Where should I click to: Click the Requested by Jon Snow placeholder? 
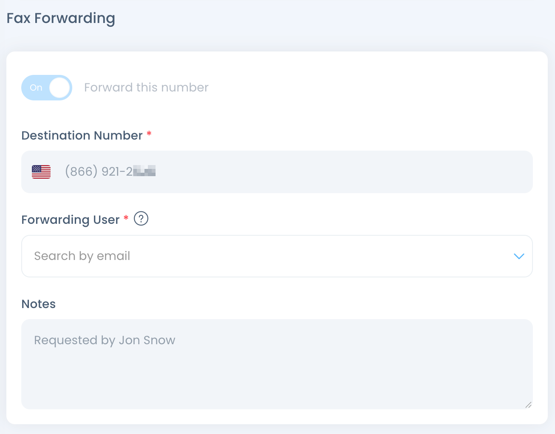coord(105,340)
